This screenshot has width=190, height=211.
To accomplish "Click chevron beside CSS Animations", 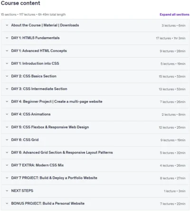I will point(7,114).
